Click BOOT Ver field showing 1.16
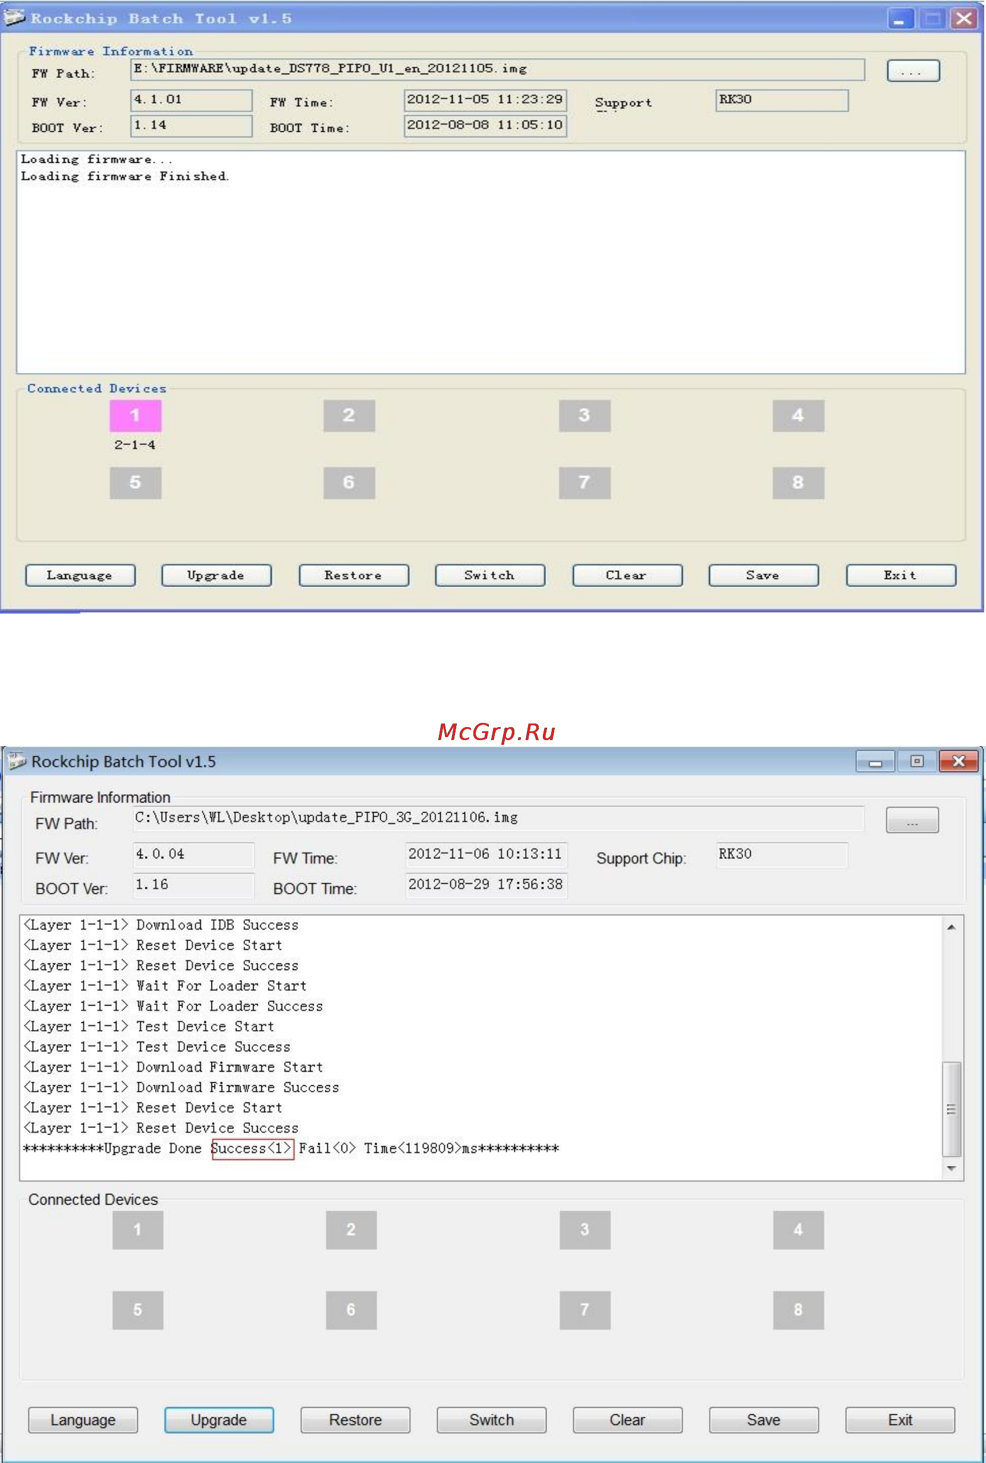Viewport: 986px width, 1463px height. pos(194,885)
